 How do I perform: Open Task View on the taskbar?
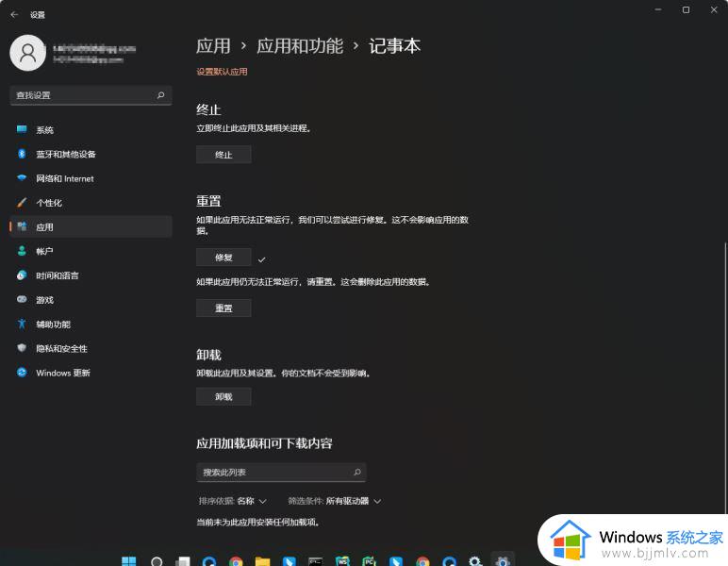click(x=183, y=561)
